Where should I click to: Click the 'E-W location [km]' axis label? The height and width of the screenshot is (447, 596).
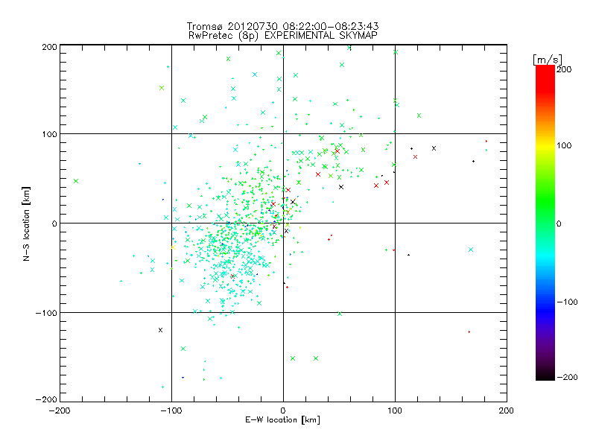(x=282, y=420)
